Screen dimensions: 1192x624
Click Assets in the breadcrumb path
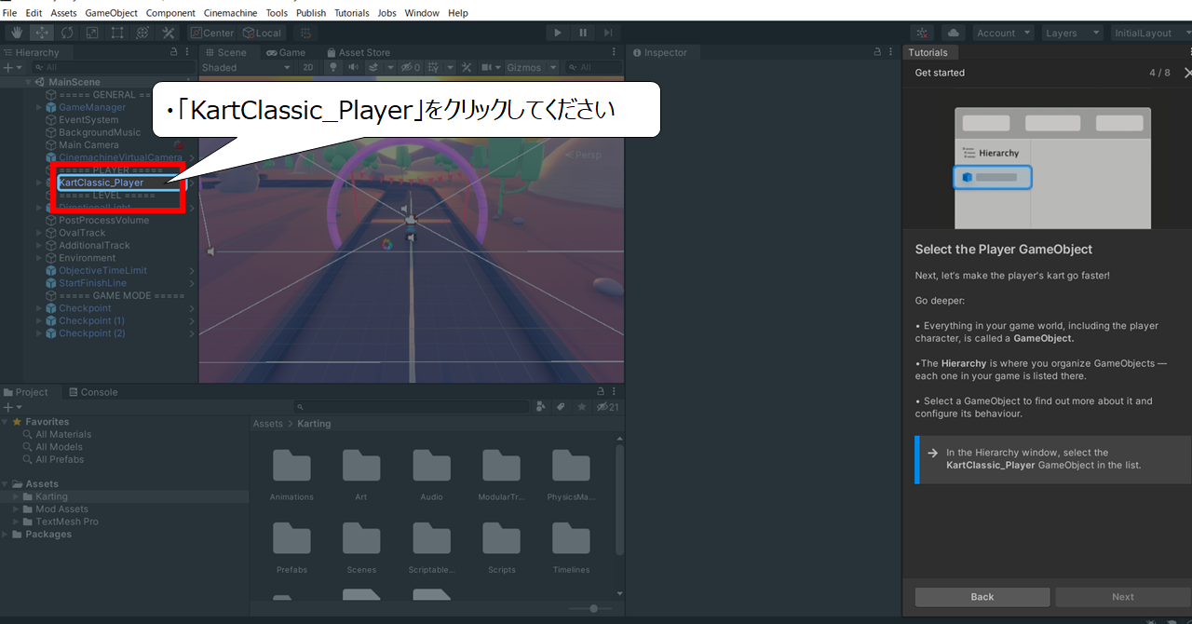[267, 424]
